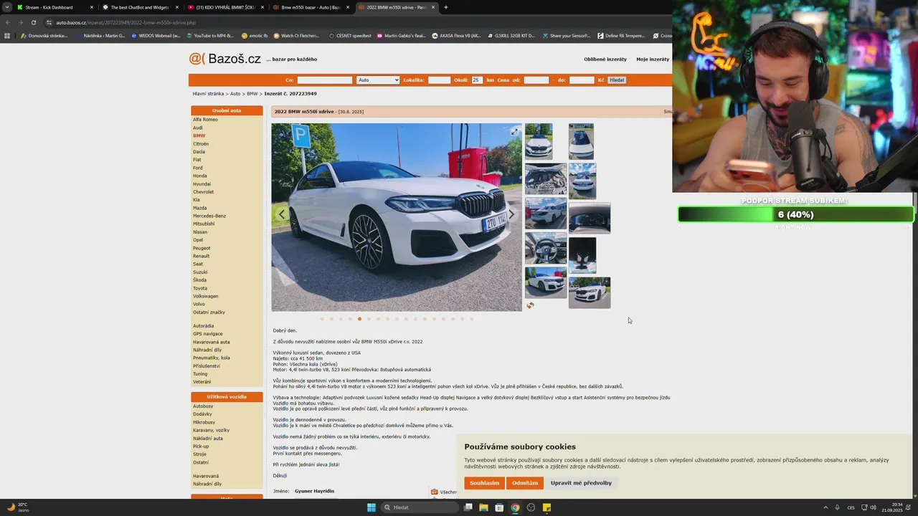
Task: Open File Explorer from taskbar
Action: 483,507
